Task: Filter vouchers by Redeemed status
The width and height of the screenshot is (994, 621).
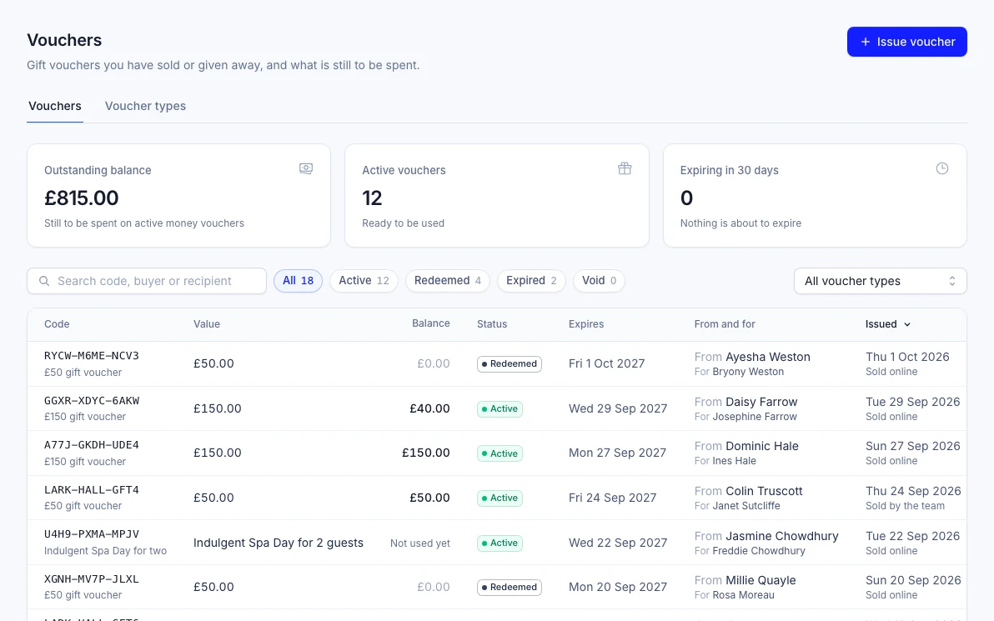Action: pyautogui.click(x=448, y=281)
